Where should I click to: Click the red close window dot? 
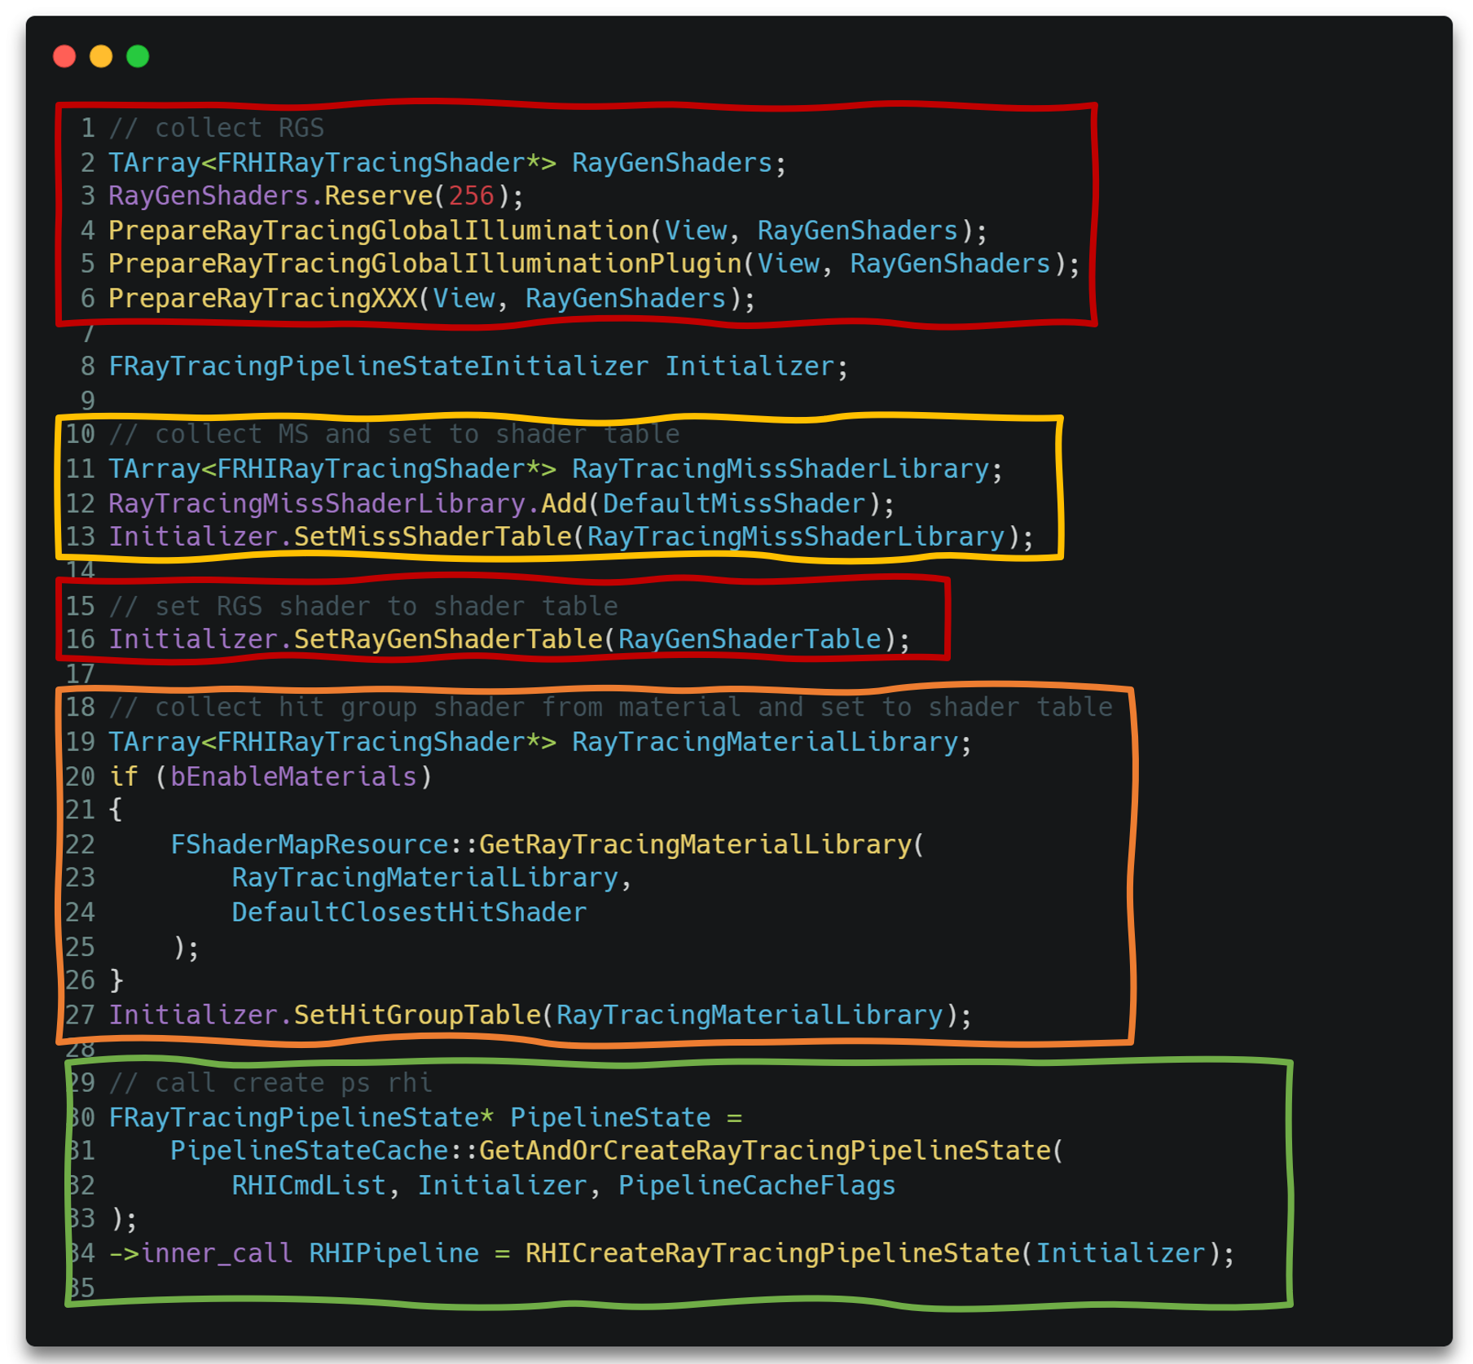click(x=64, y=56)
